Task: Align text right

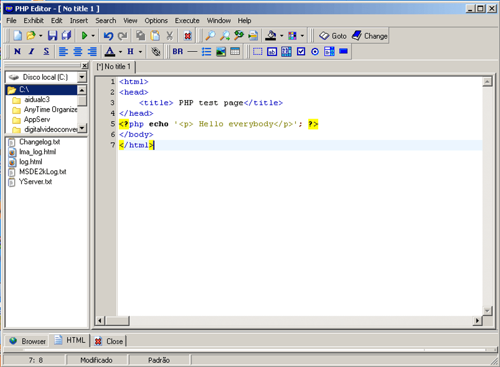Action: pos(92,51)
